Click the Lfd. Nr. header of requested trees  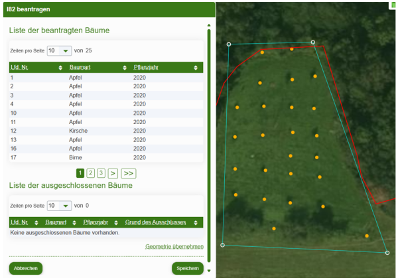tap(19, 67)
